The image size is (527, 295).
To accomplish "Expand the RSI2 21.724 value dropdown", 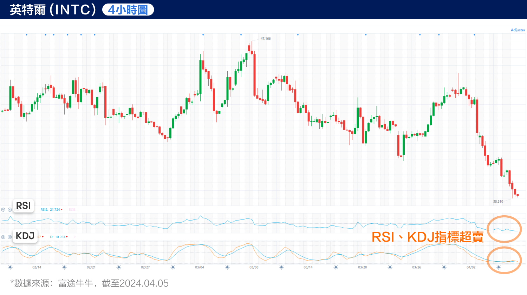I will [x=62, y=210].
